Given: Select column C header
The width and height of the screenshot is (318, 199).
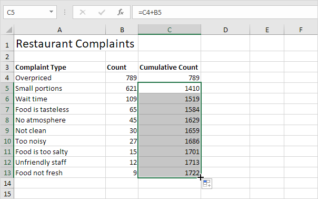Looking at the screenshot, I should pyautogui.click(x=170, y=30).
